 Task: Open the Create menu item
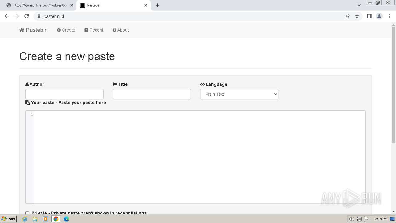[x=66, y=30]
